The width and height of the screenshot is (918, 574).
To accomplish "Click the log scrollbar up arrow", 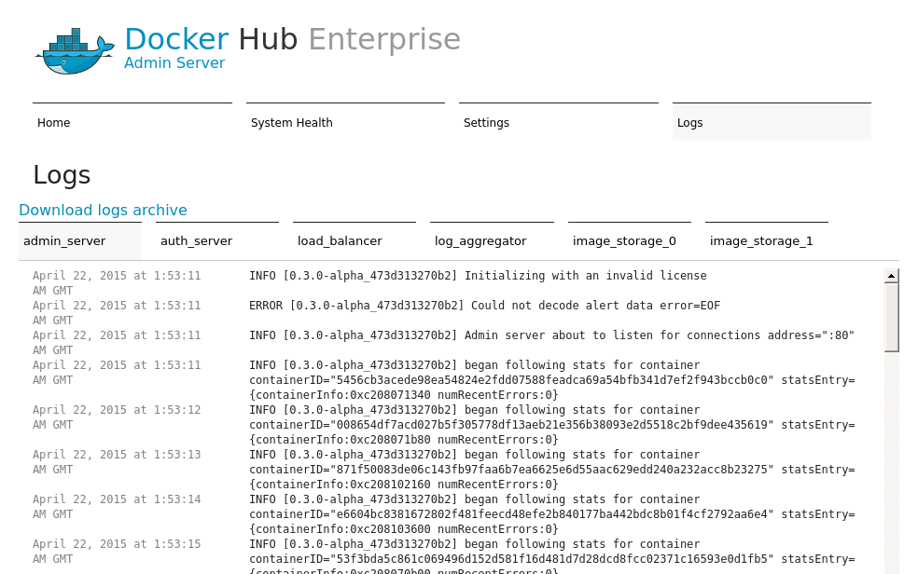I will [x=891, y=275].
